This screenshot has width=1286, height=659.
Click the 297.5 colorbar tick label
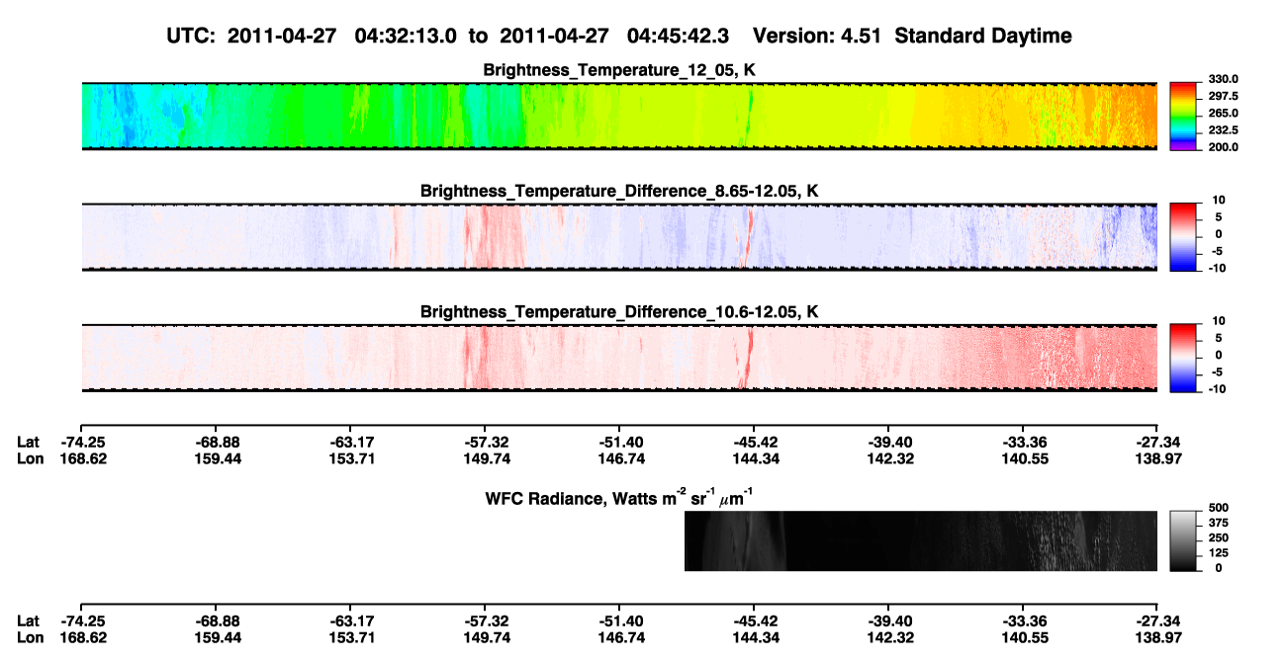pos(1225,96)
